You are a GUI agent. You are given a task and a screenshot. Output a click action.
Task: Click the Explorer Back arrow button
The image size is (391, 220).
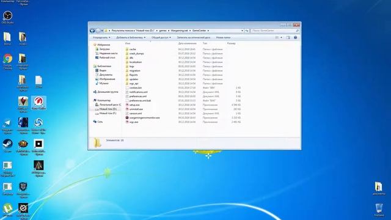click(x=92, y=31)
